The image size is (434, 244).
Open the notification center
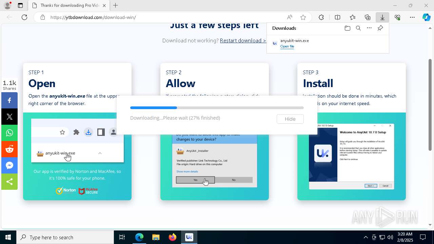[423, 237]
